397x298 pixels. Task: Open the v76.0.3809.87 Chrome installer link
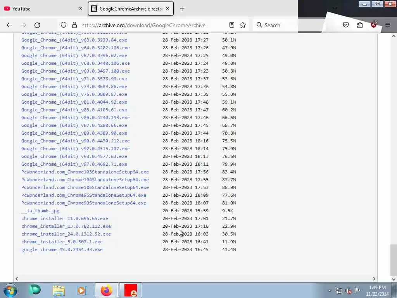click(x=74, y=94)
